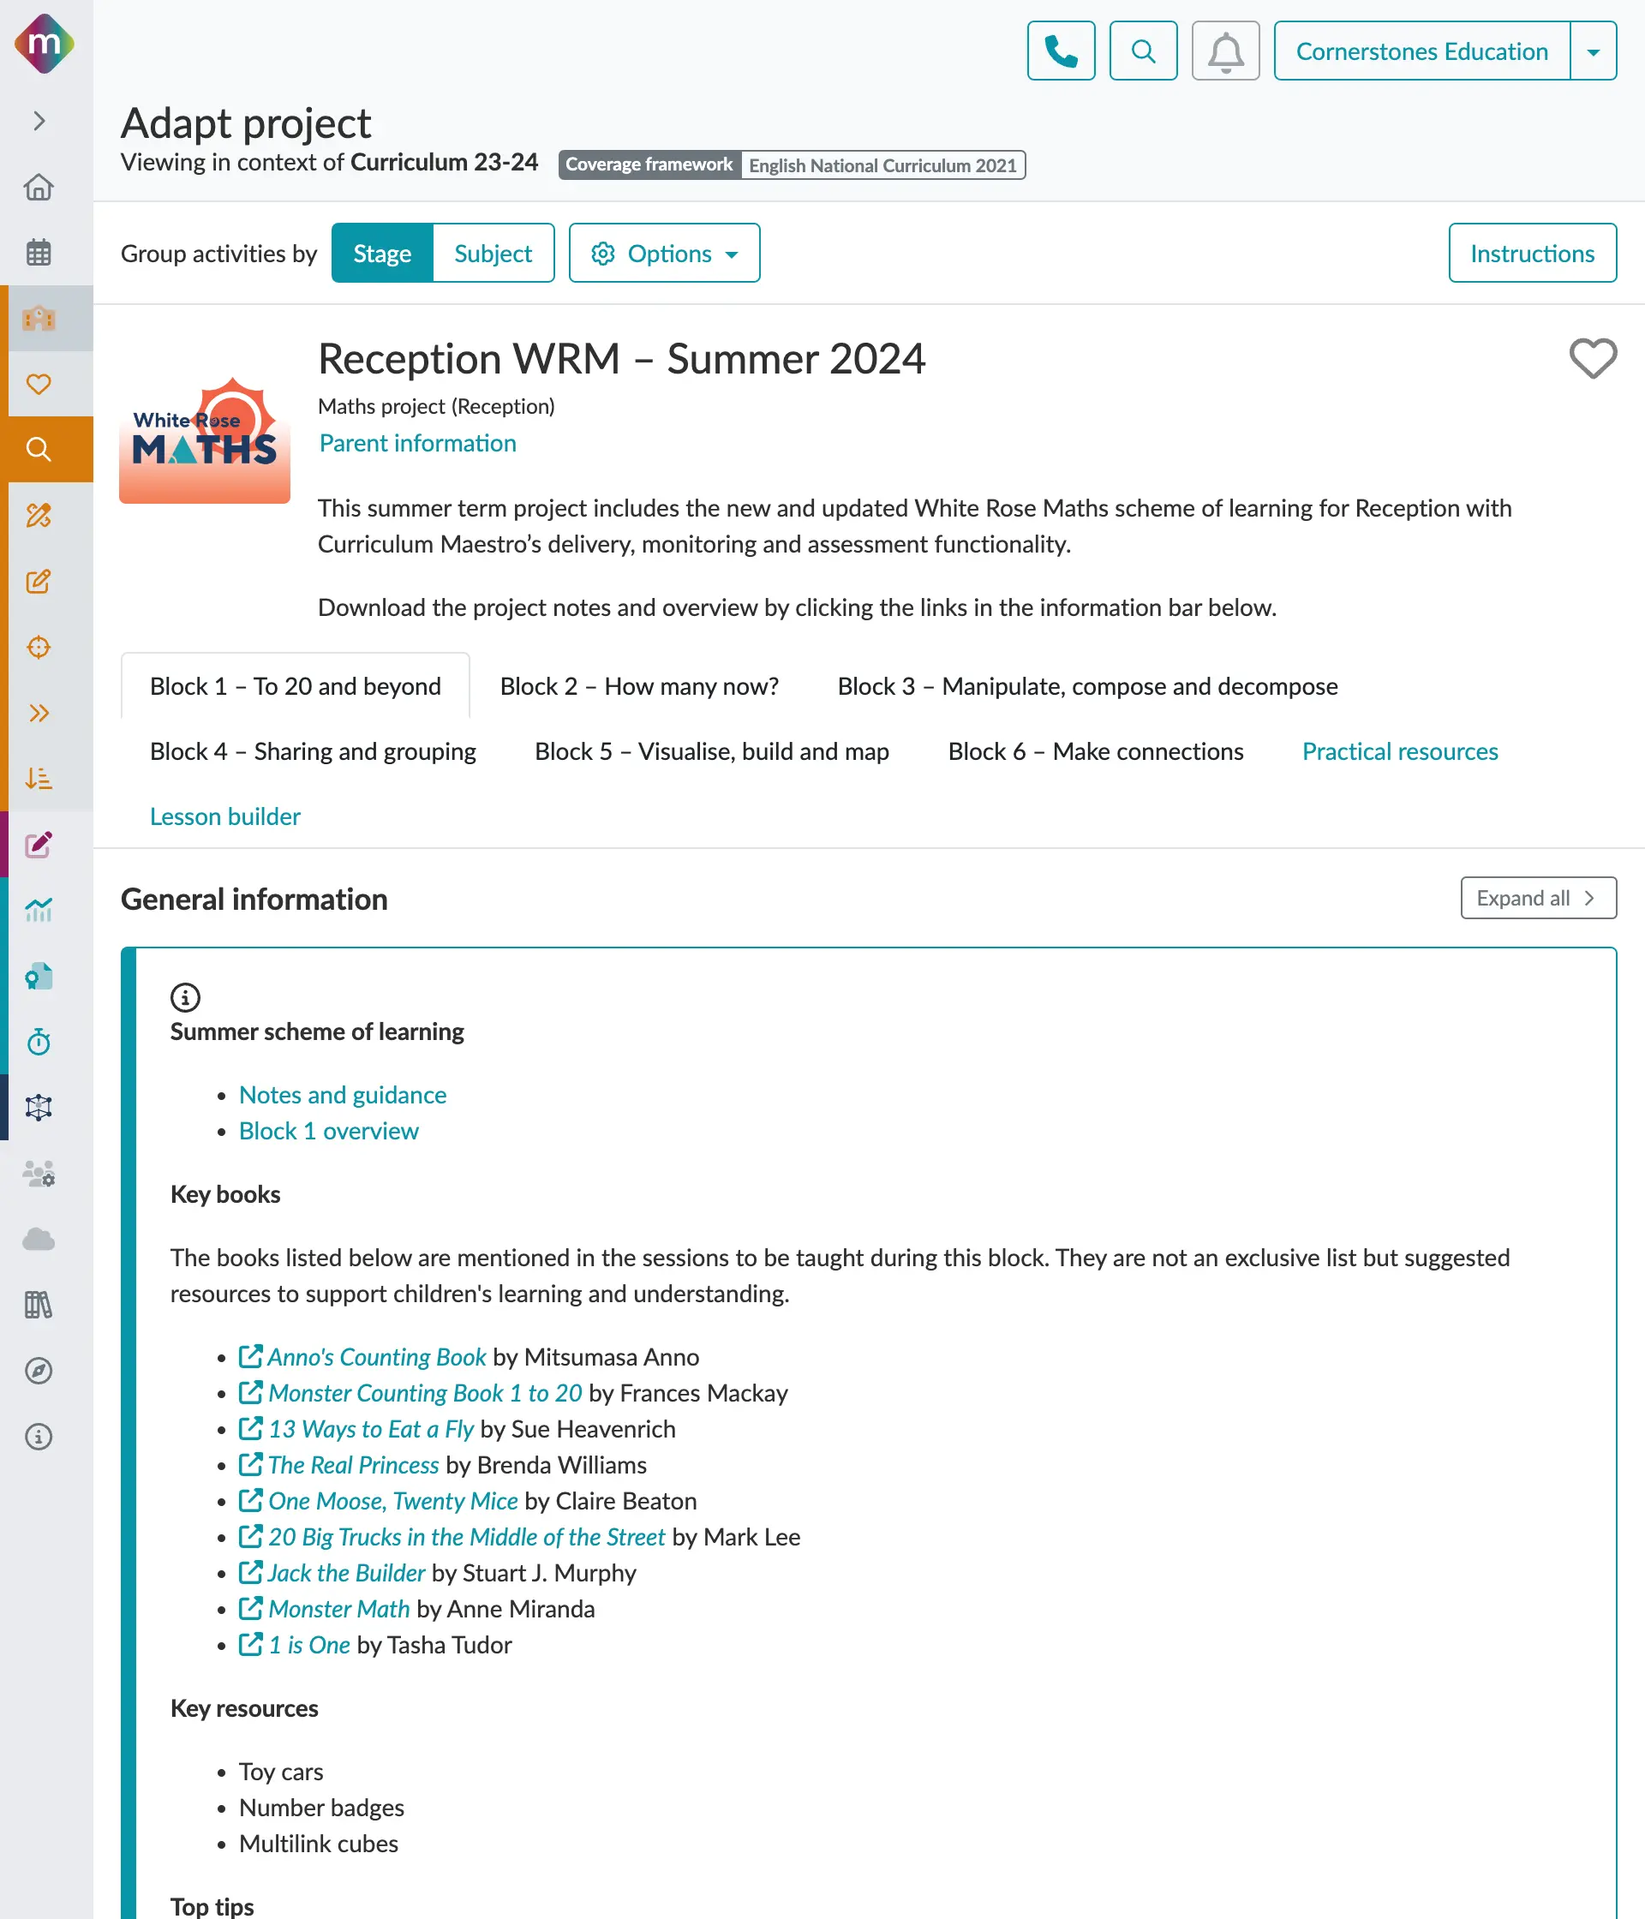This screenshot has width=1645, height=1919.
Task: Open Cornerstones Education dropdown arrow
Action: point(1593,51)
